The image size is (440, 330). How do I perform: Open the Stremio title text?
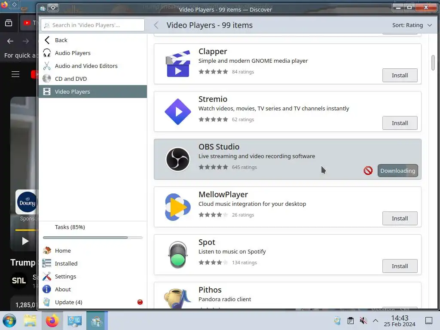pos(212,99)
